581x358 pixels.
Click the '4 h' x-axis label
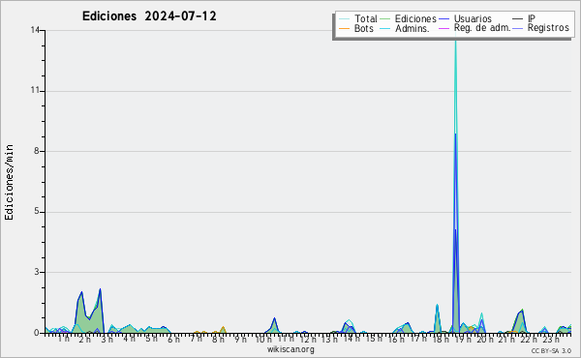coord(129,339)
